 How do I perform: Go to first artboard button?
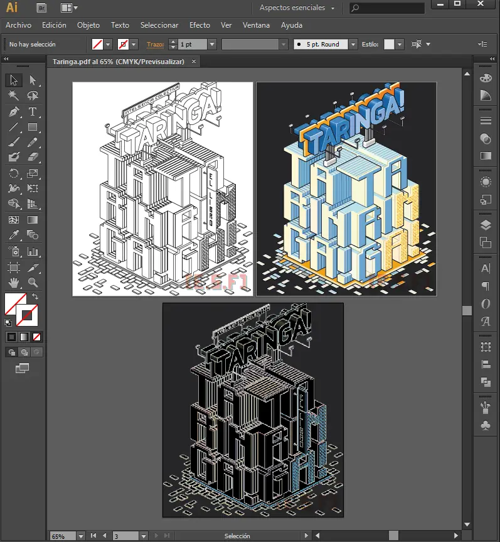pyautogui.click(x=93, y=536)
